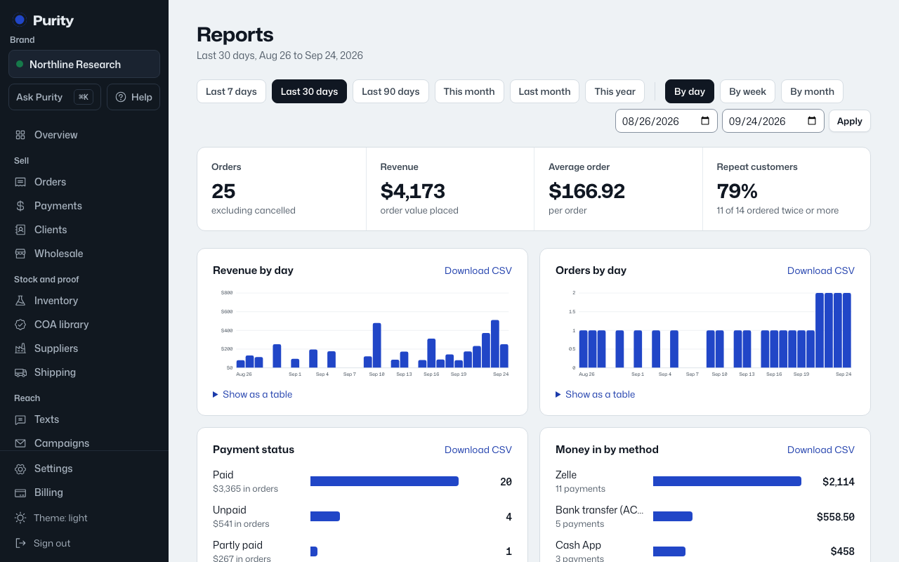This screenshot has height=562, width=899.
Task: Select the This month range
Action: [x=469, y=91]
